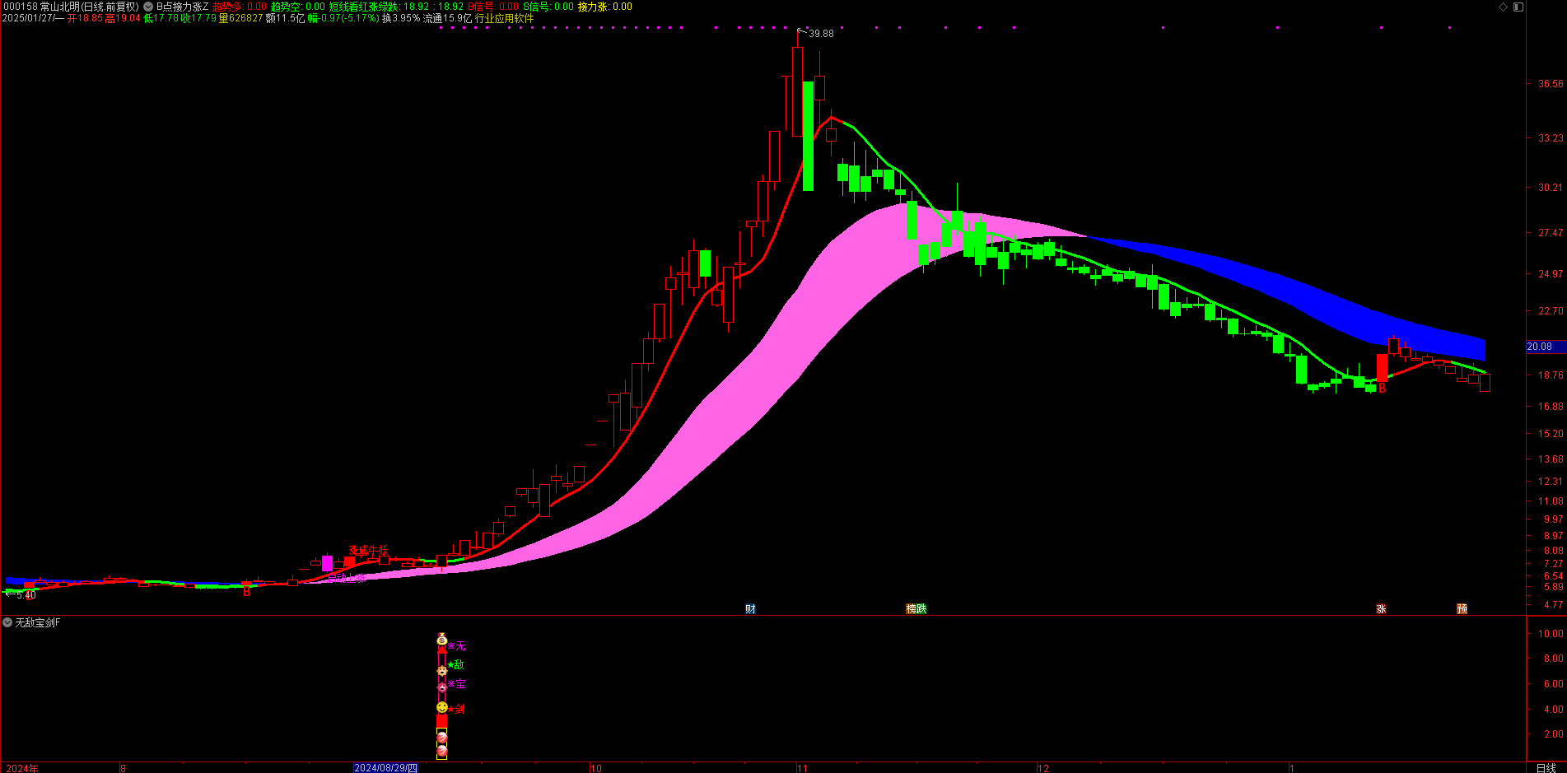Click the 额11.5亿 amount value
The width and height of the screenshot is (1567, 773).
click(285, 18)
